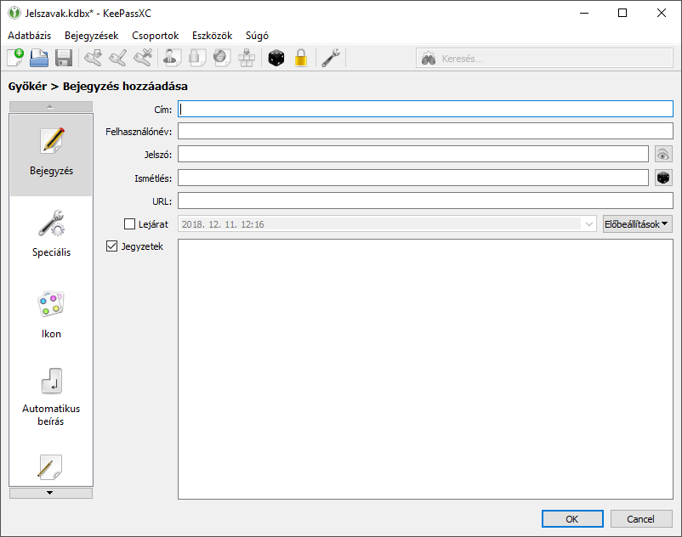The width and height of the screenshot is (682, 537).
Task: Maximize the KeePassXC window
Action: (x=622, y=13)
